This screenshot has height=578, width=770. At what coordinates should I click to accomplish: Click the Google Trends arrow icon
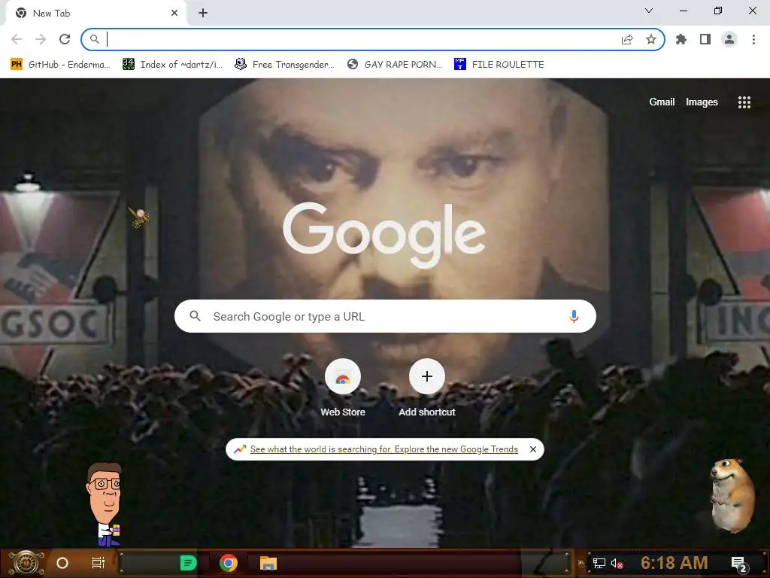pos(240,449)
